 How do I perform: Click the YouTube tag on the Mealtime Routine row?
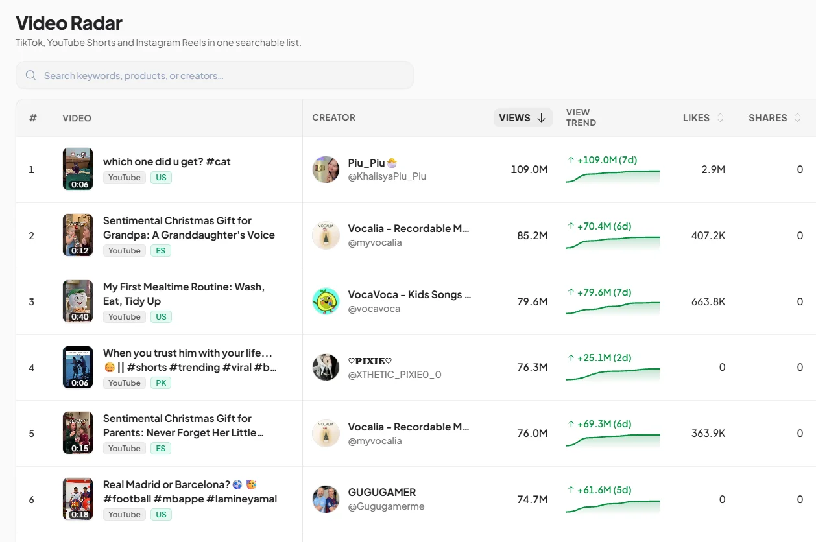(x=125, y=317)
